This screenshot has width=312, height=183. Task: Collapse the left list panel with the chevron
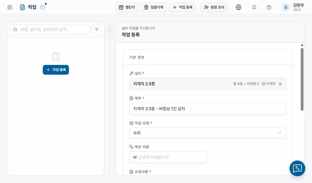click(110, 29)
